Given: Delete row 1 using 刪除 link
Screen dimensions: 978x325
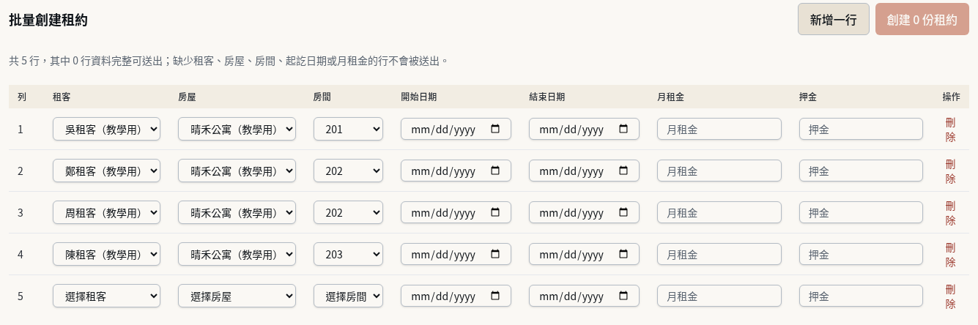Looking at the screenshot, I should click(950, 129).
